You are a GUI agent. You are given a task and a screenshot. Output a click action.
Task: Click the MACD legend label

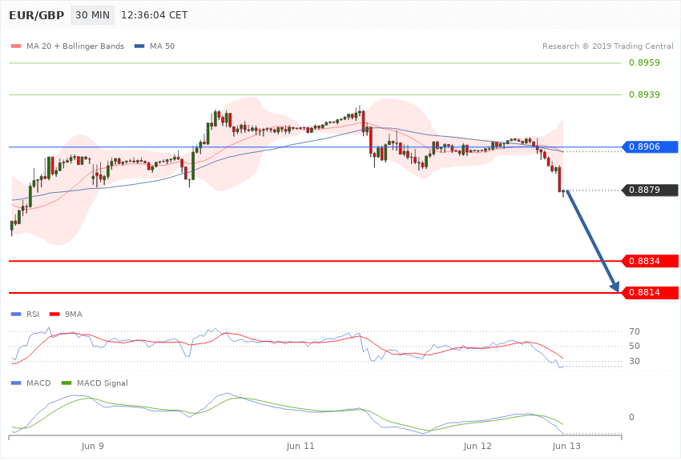tap(38, 383)
